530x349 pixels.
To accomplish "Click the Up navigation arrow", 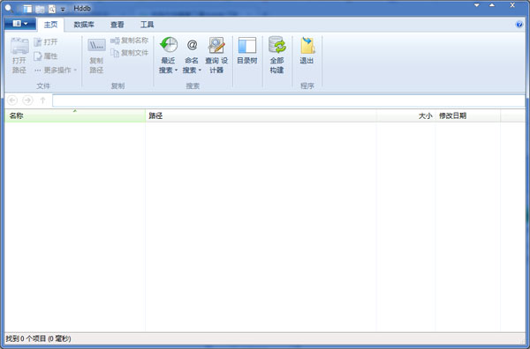I will click(43, 100).
